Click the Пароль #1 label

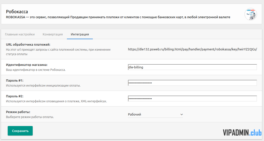click(x=15, y=81)
